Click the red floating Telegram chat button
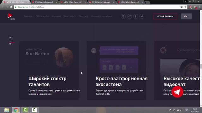This screenshot has height=113, width=202. coord(177,92)
